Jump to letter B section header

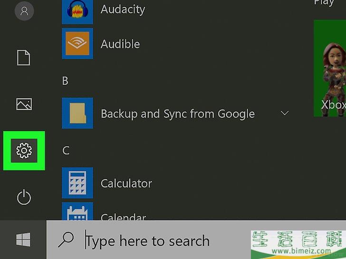coord(65,81)
